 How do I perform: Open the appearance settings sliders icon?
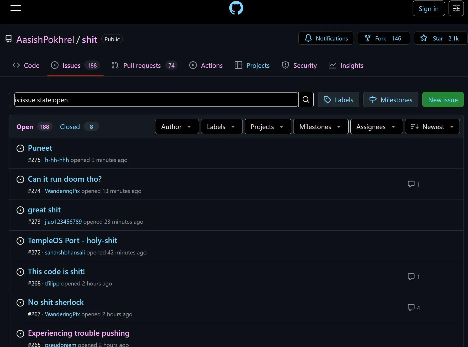click(456, 8)
